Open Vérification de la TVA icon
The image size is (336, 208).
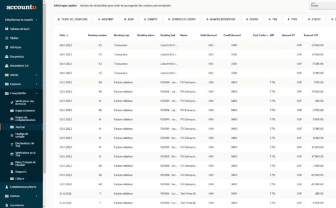tap(12, 154)
